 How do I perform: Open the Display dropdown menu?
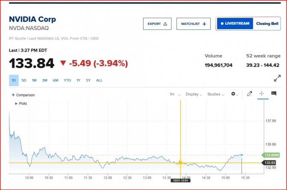pos(194,94)
